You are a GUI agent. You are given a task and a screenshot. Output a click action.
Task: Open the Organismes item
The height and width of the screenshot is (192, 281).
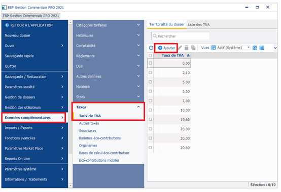[88, 146]
